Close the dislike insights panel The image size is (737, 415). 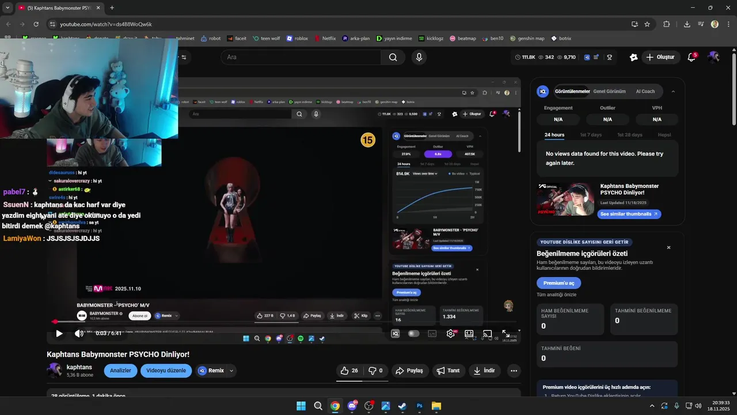point(668,247)
